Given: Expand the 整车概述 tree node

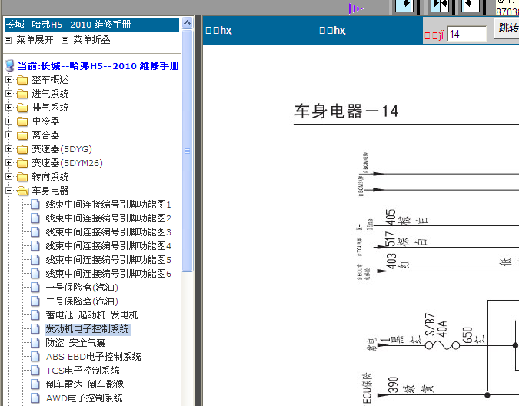Looking at the screenshot, I should point(9,80).
